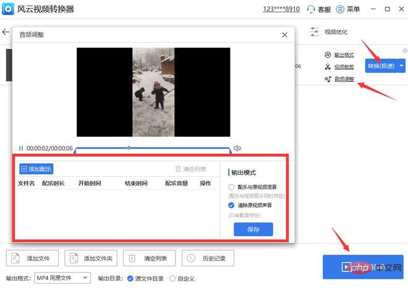Remove the file with the small x icon
Viewport: 408px width, 288px height.
pos(405,51)
